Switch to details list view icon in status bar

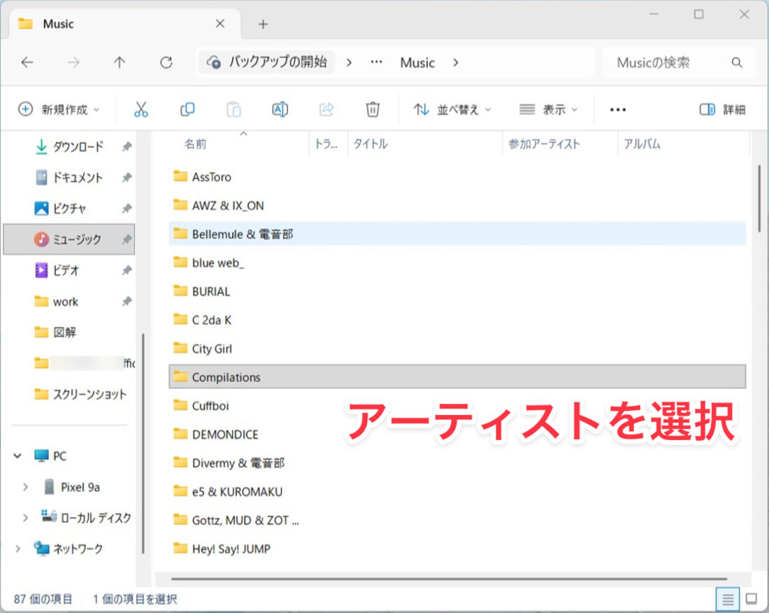(x=728, y=599)
